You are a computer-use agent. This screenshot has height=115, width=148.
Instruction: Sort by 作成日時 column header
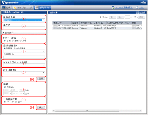[62, 23]
